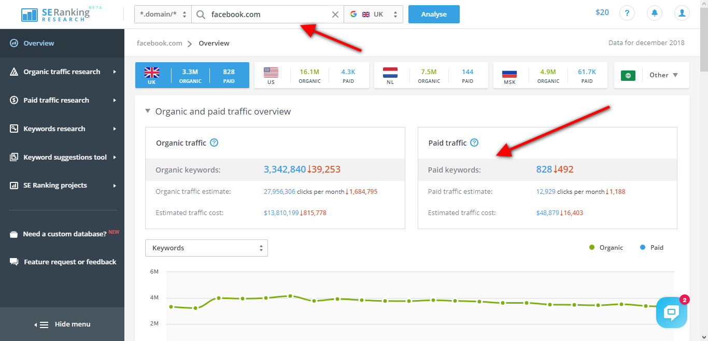Click Organic traffic research sidebar icon
The height and width of the screenshot is (341, 708).
(14, 72)
